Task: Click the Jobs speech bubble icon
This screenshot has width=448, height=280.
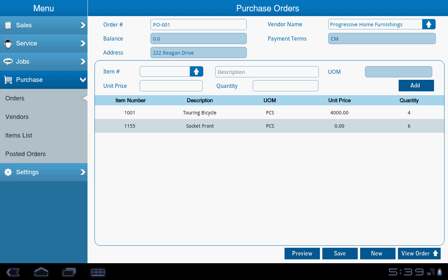Action: tap(8, 62)
